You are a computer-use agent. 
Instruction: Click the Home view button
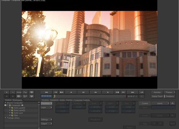19,92
